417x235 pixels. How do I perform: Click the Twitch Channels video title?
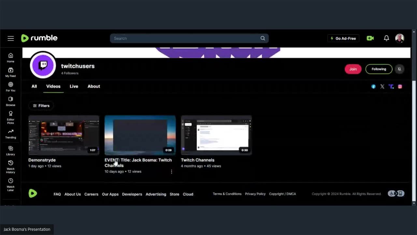197,160
